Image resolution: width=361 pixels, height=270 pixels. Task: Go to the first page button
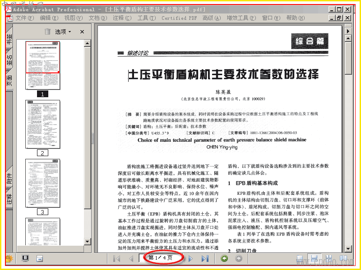pos(117,259)
